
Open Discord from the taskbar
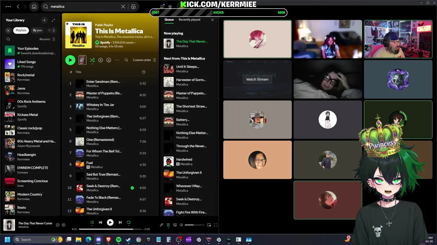click(x=99, y=240)
